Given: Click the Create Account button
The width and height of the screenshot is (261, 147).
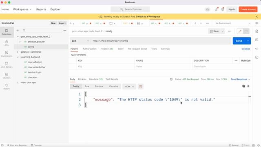Looking at the screenshot, I should pyautogui.click(x=248, y=9).
